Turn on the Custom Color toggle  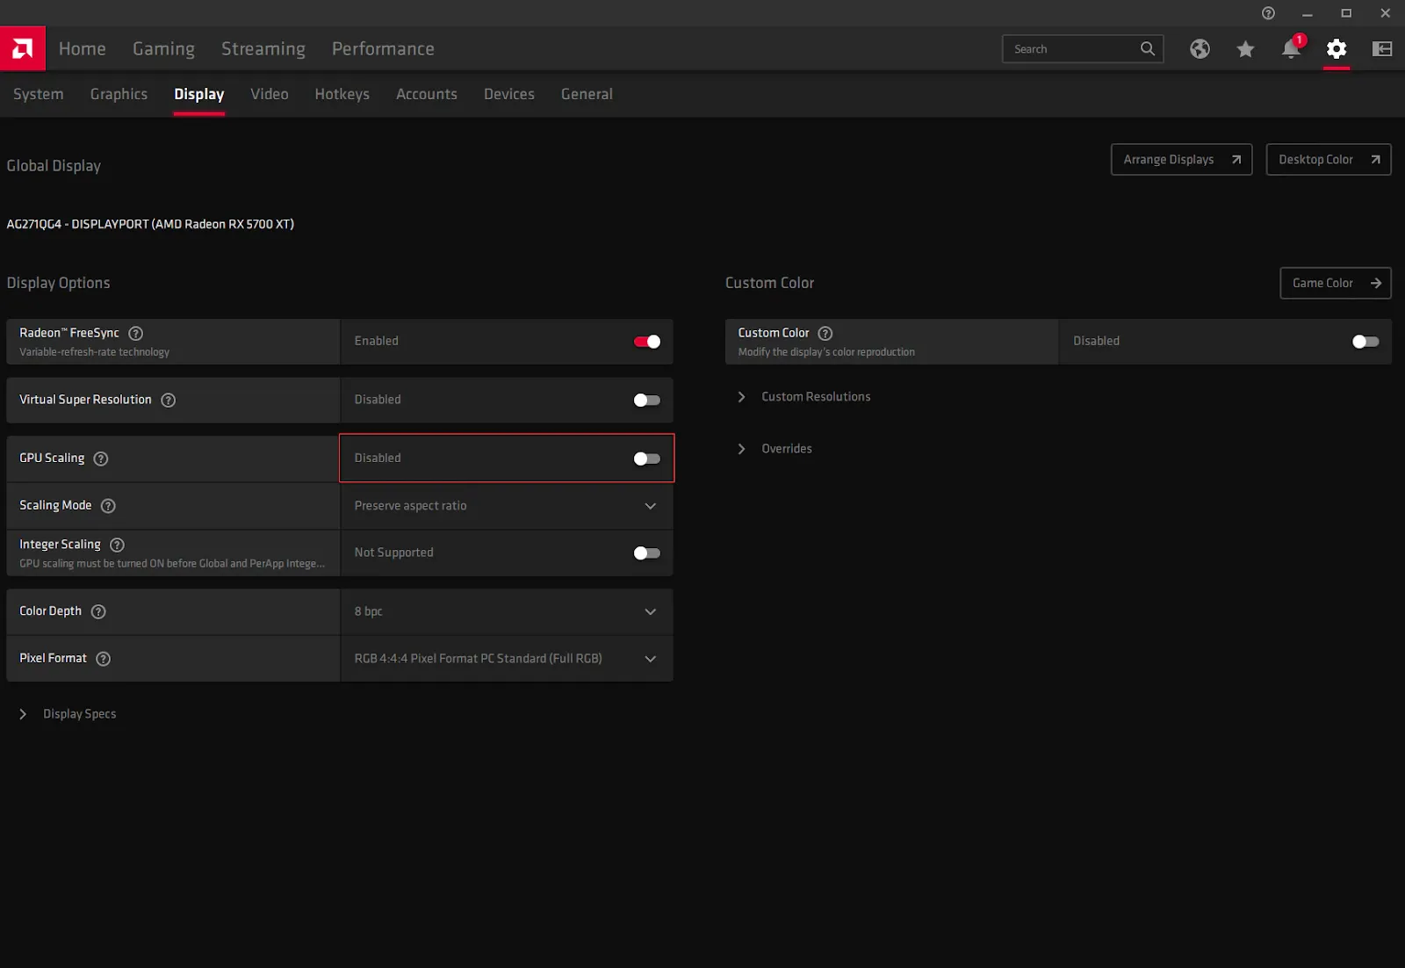(1365, 342)
